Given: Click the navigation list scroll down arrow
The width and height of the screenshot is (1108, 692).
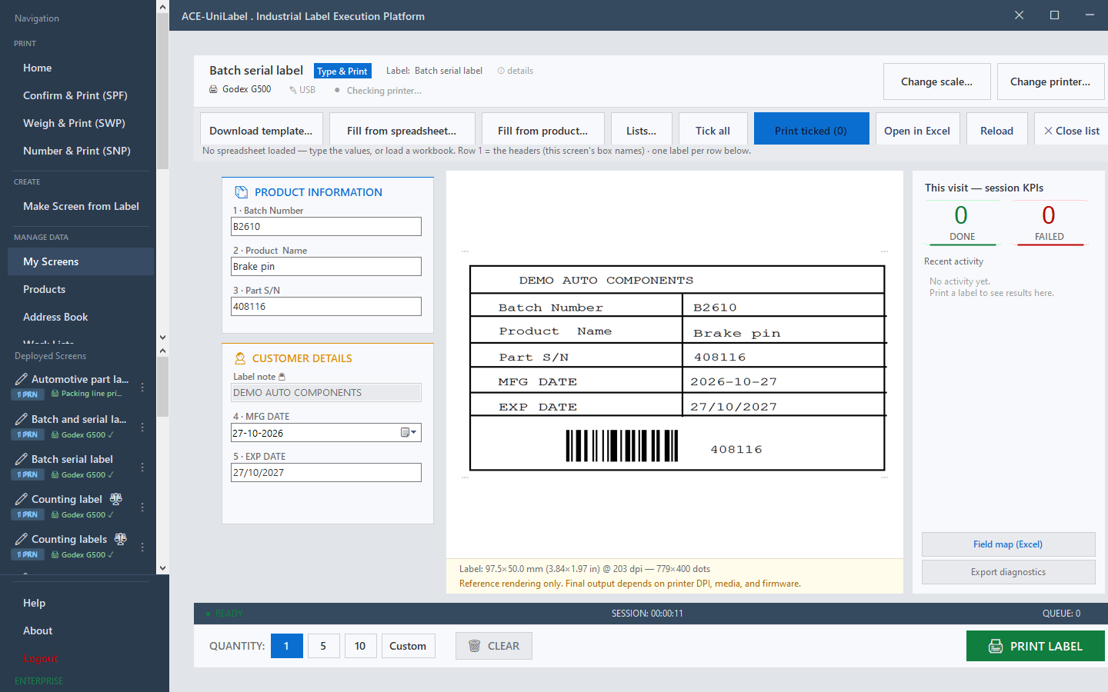Looking at the screenshot, I should click(x=162, y=337).
